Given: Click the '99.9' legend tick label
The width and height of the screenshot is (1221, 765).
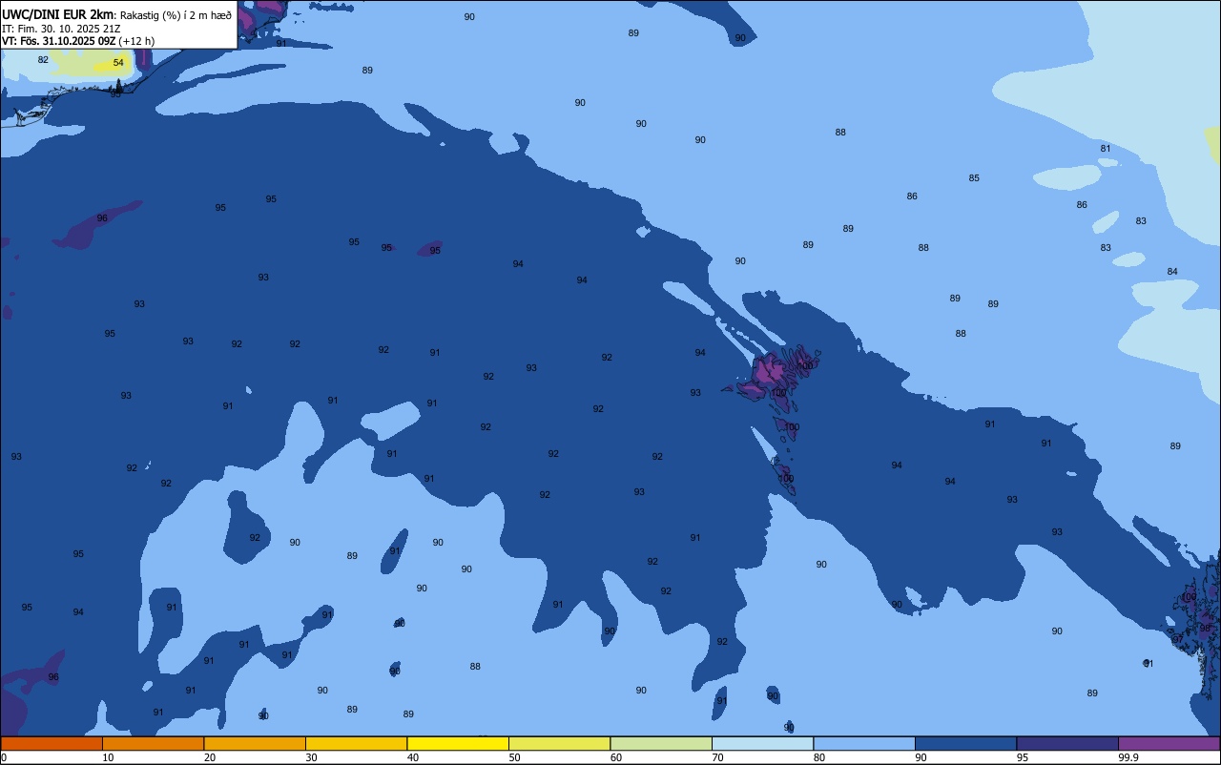Looking at the screenshot, I should (x=1128, y=757).
